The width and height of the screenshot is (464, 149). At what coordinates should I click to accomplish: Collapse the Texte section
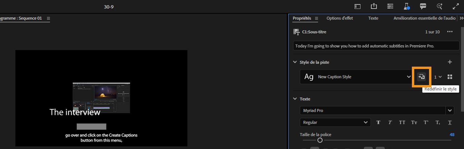[x=295, y=99]
